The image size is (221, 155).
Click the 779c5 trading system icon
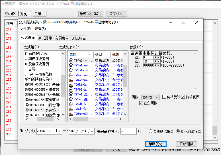tap(71, 99)
